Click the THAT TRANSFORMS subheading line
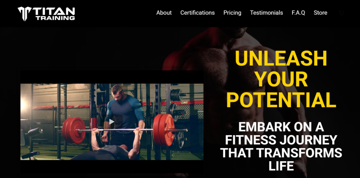This screenshot has height=178, width=360. 281,153
